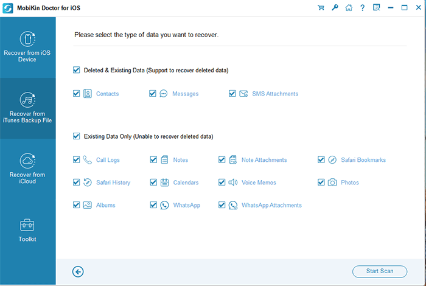Click the Messages label
Screen dimensions: 426x286
(x=185, y=94)
